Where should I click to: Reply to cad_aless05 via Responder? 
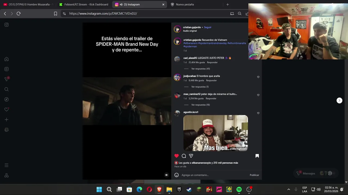pos(212,62)
